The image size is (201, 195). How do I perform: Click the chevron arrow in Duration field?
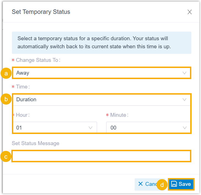184,100
